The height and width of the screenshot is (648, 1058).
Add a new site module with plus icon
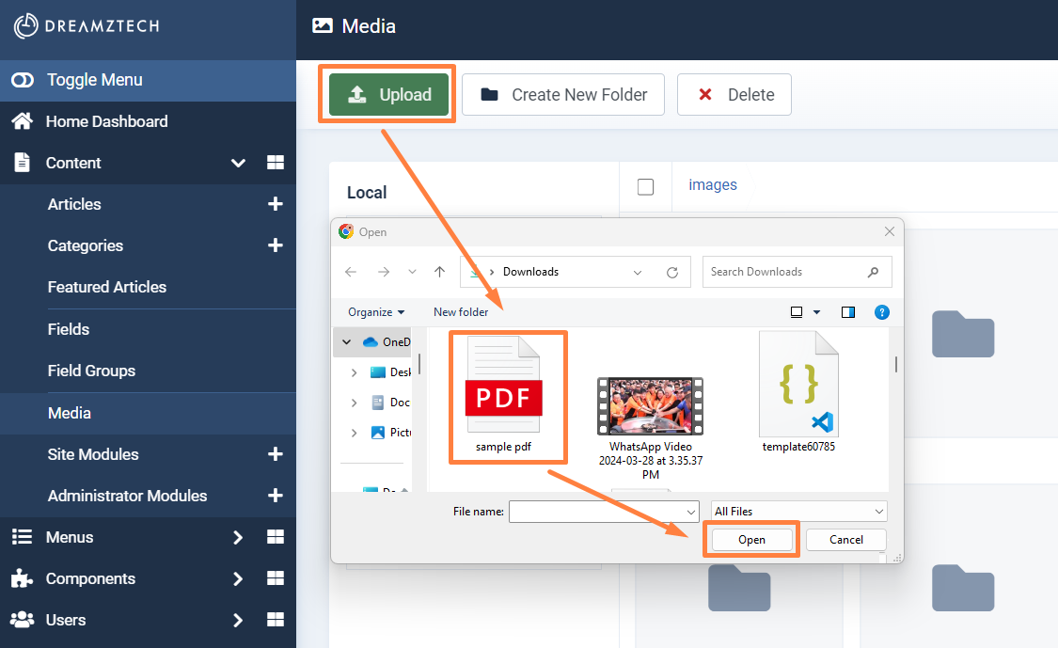click(x=276, y=453)
